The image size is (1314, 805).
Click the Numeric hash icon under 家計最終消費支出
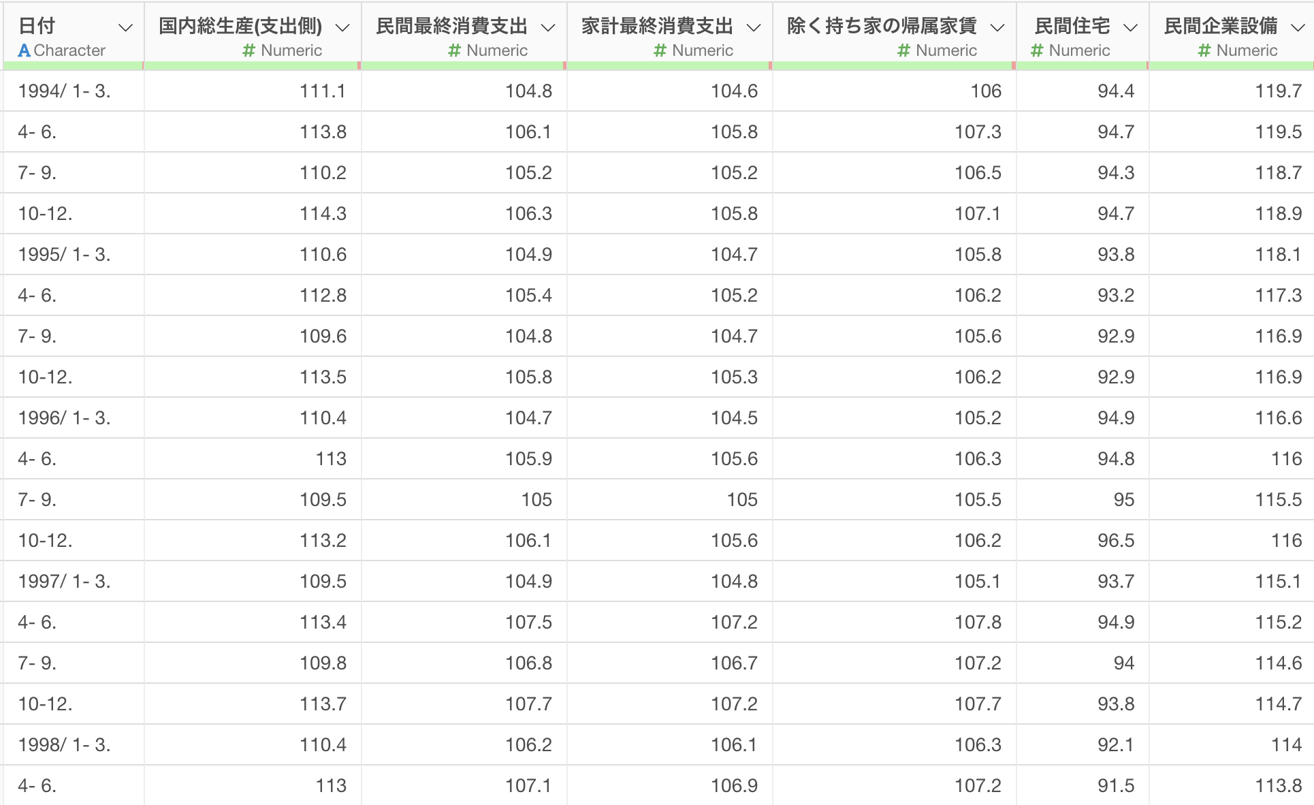[x=660, y=50]
